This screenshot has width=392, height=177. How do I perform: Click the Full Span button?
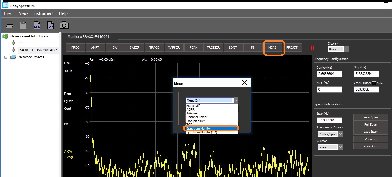370,125
